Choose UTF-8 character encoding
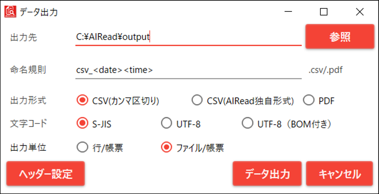Viewport: 379px width, 194px height. tap(181, 124)
